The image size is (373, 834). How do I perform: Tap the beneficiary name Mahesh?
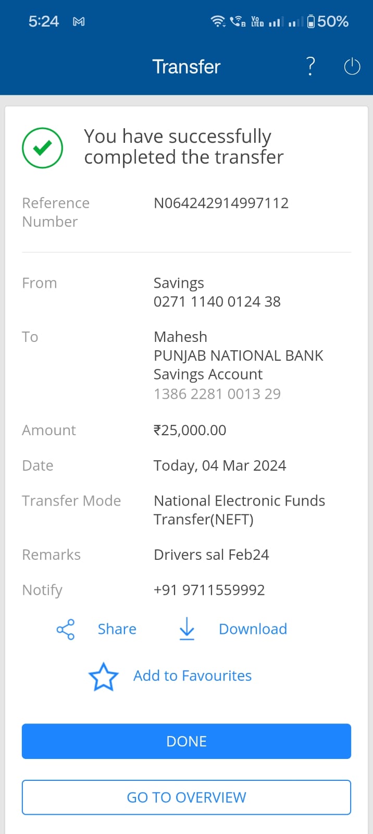180,337
